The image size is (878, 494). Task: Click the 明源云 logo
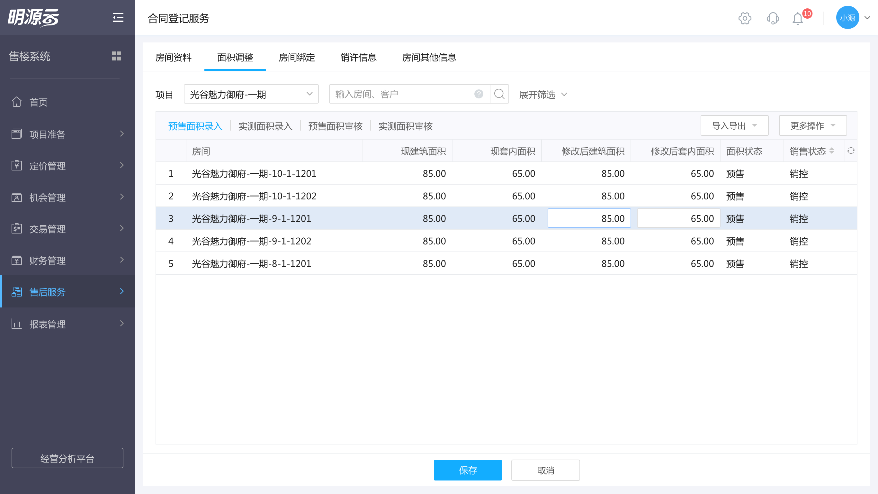click(33, 17)
